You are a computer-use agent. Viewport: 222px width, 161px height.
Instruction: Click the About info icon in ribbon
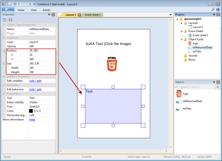(218, 9)
